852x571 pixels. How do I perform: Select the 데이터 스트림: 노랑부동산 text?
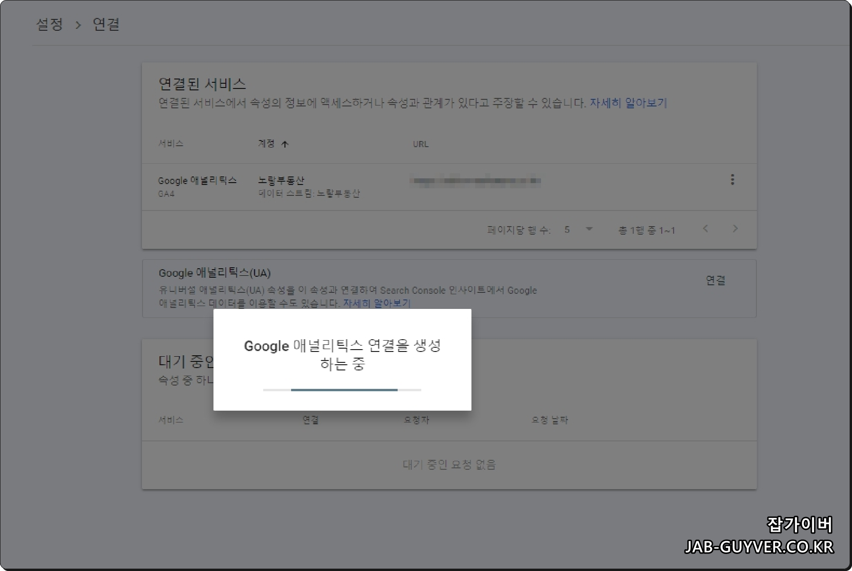click(309, 193)
